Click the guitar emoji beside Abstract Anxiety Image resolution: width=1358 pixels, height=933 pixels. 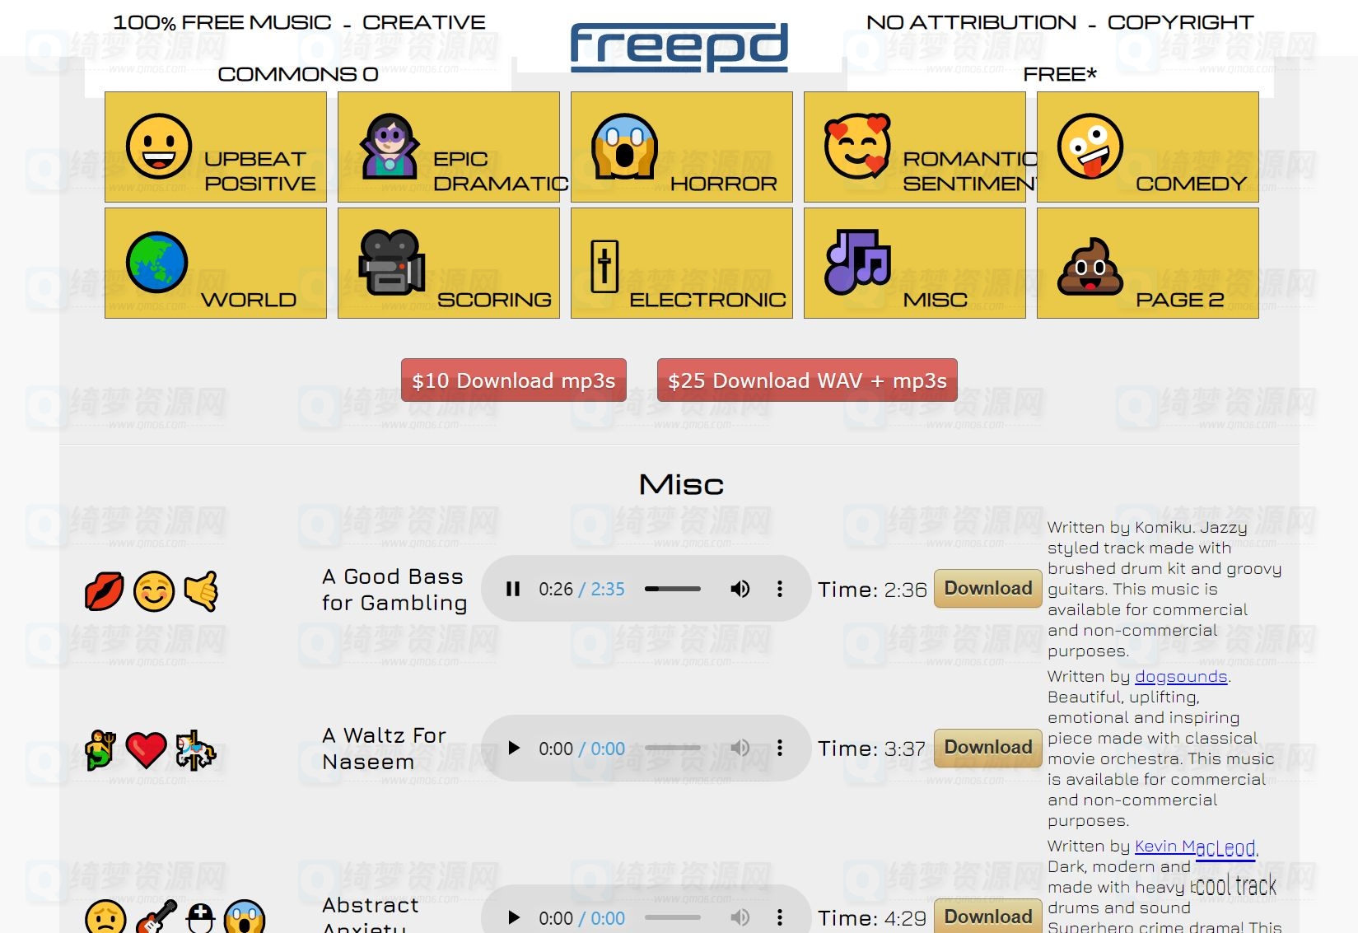pos(156,917)
